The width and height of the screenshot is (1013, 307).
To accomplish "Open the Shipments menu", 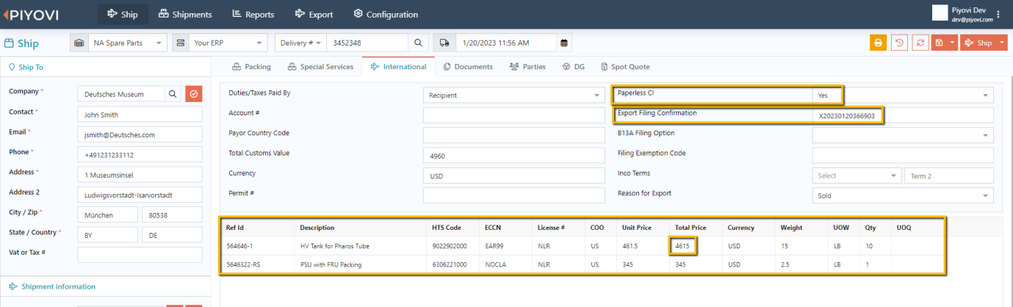I will [x=185, y=14].
